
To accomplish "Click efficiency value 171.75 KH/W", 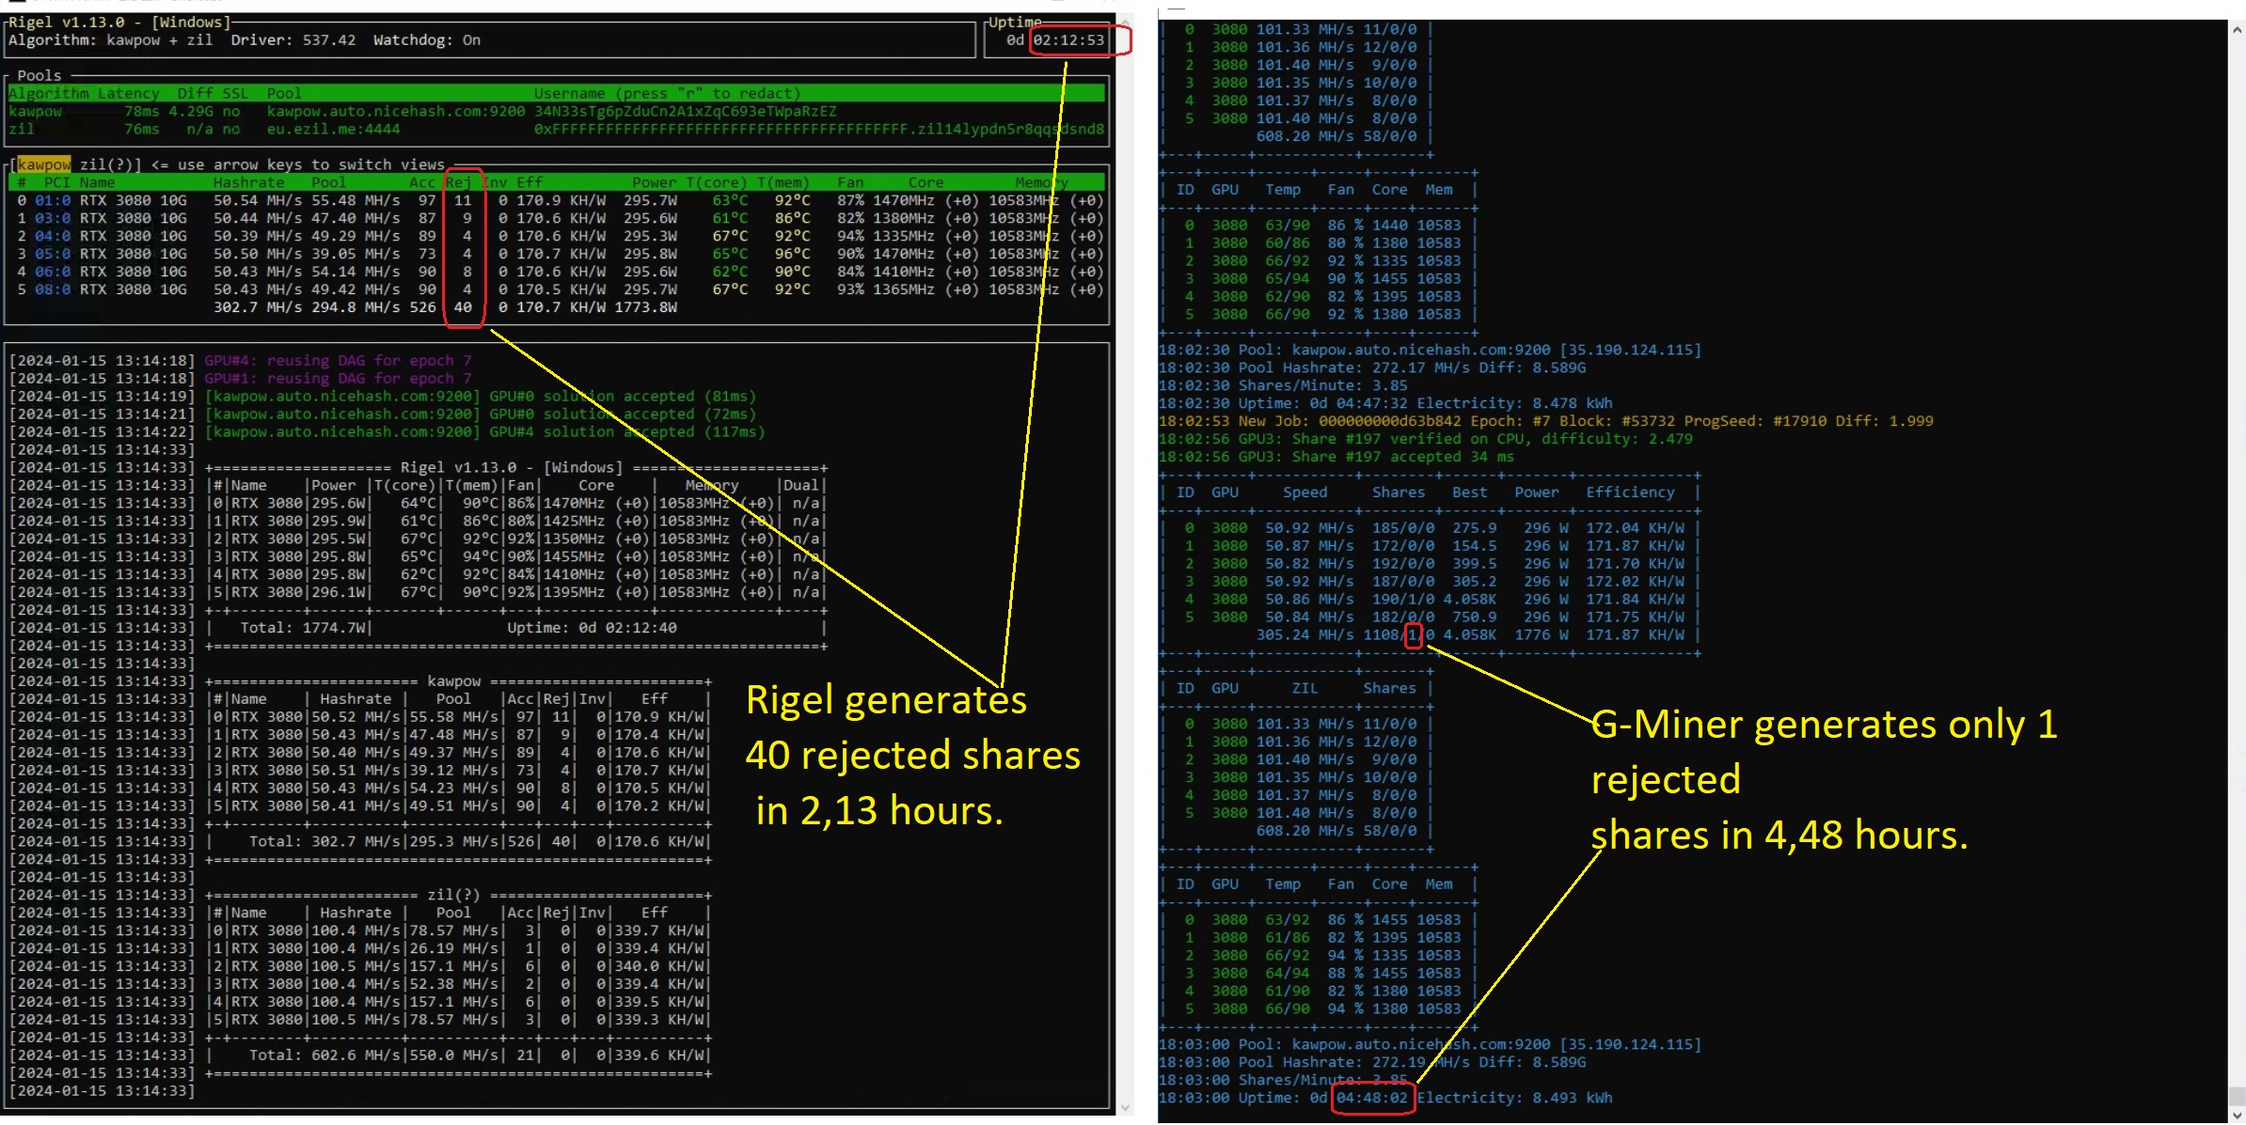I will (x=1635, y=618).
